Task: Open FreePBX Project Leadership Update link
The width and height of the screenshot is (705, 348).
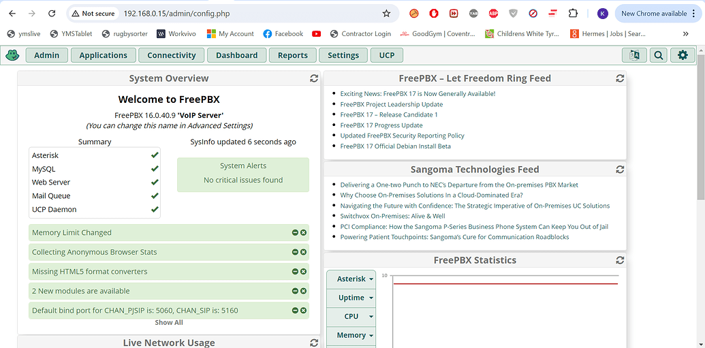Action: pos(392,104)
